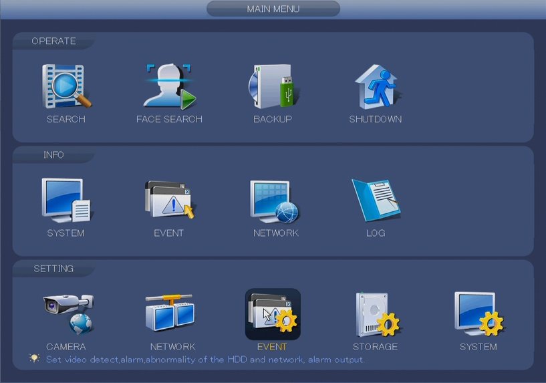The width and height of the screenshot is (546, 383).
Task: Click the INFO section header
Action: tap(53, 155)
